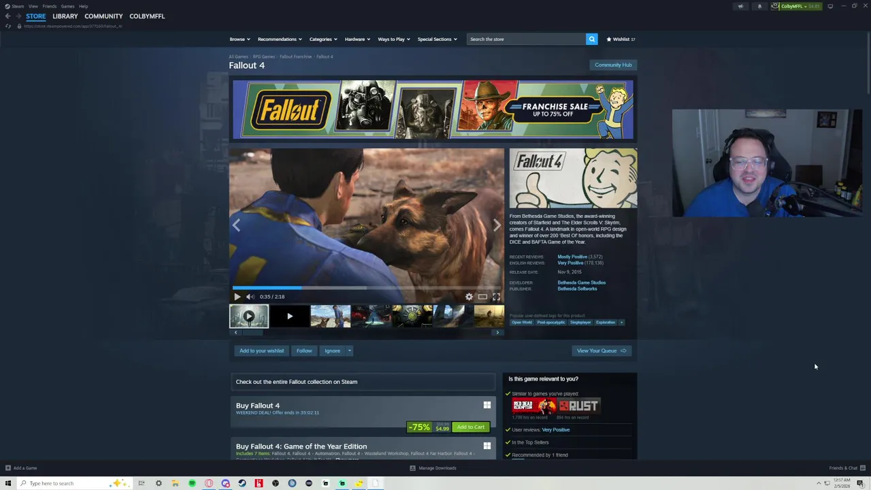Screen dimensions: 871x490
Task: Select the dog screenshot thumbnail
Action: coord(331,316)
